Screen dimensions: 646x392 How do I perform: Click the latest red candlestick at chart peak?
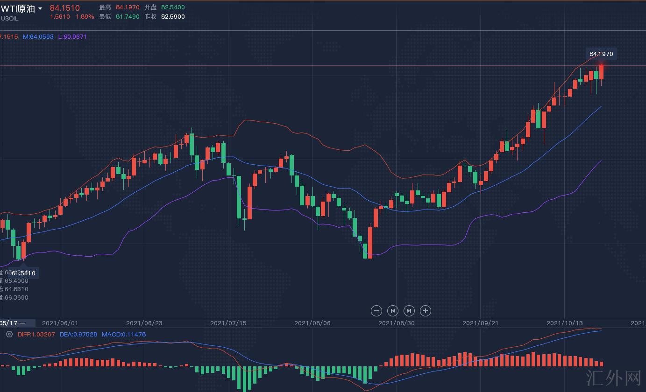click(601, 72)
